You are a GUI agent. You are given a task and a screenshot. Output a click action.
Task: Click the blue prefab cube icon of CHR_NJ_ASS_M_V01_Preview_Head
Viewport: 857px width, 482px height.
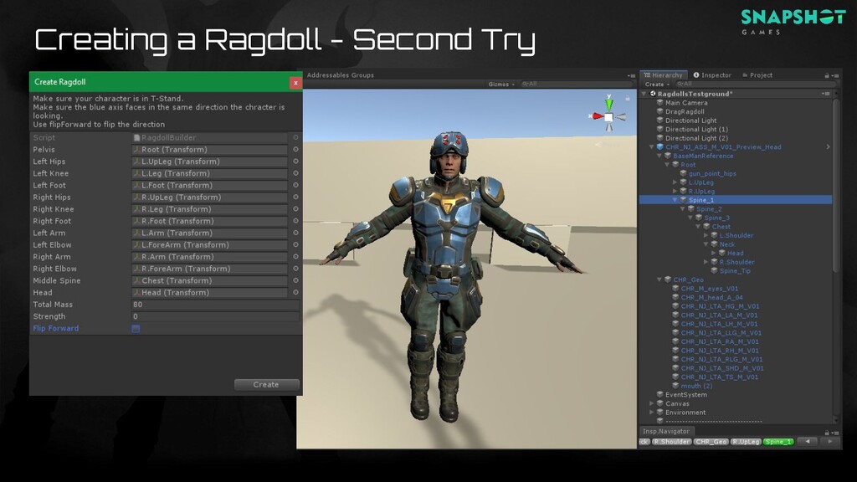(660, 147)
